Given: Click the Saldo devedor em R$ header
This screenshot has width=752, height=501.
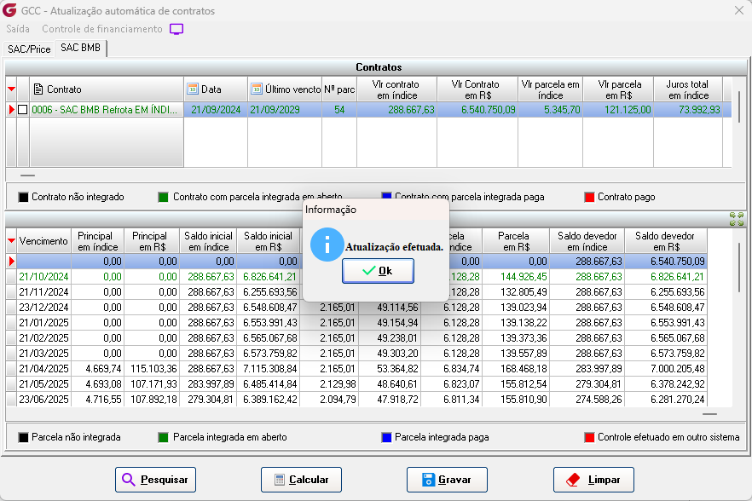Looking at the screenshot, I should tap(666, 240).
